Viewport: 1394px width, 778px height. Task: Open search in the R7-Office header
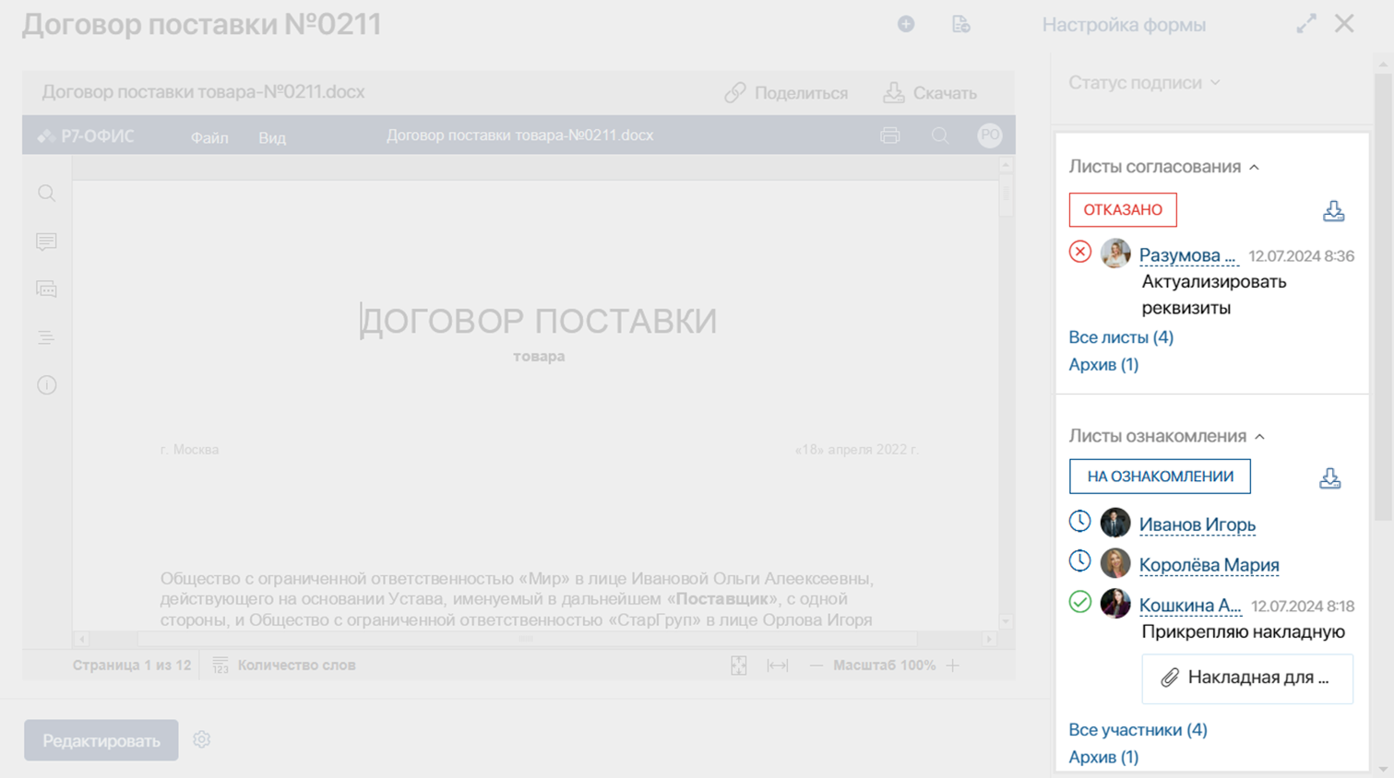[940, 136]
